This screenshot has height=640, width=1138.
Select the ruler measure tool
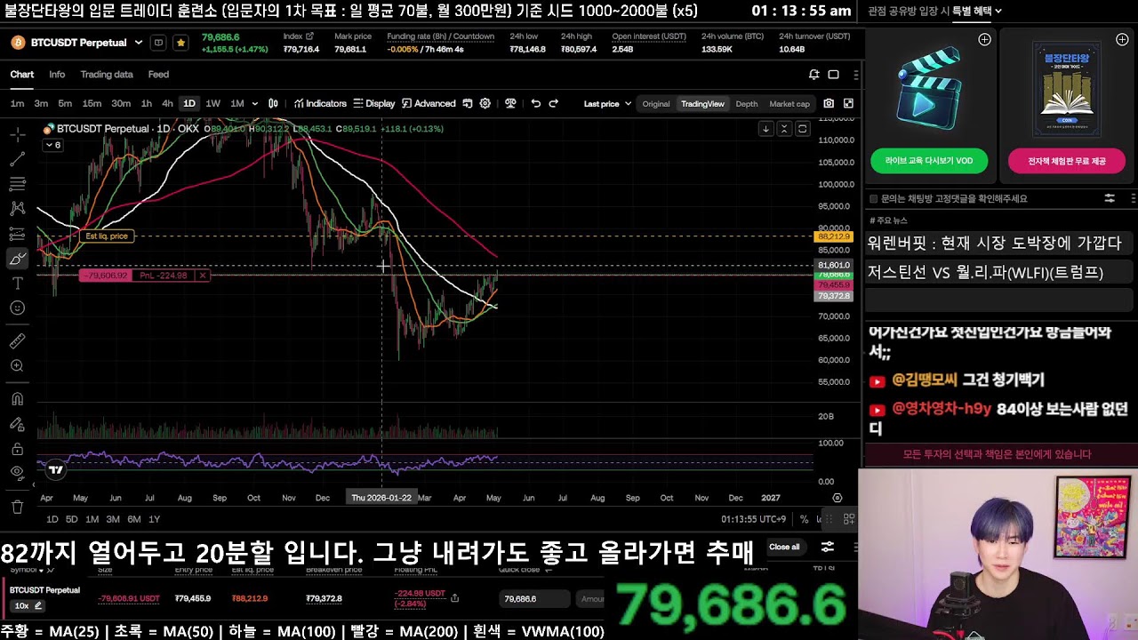coord(17,341)
